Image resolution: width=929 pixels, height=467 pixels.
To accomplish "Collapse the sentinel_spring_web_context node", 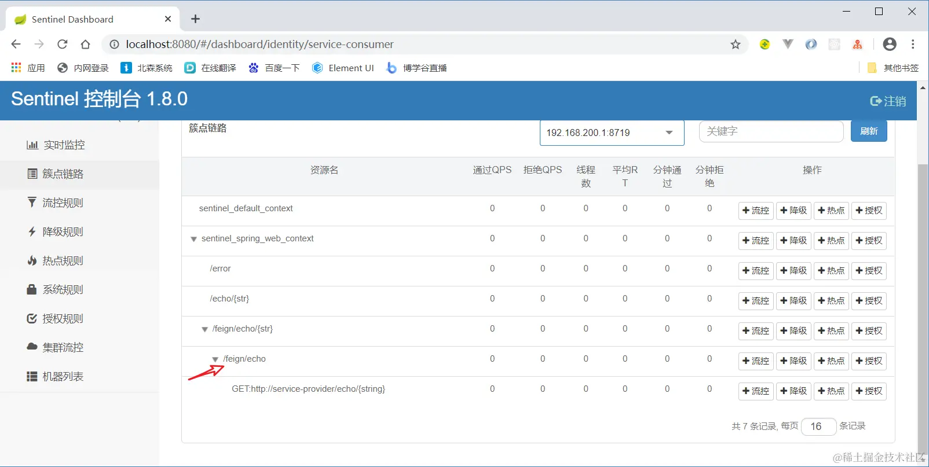I will tap(194, 239).
